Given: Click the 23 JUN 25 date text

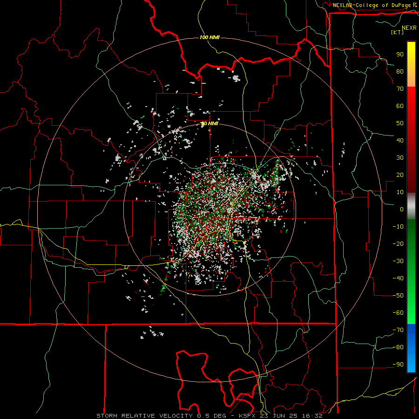Looking at the screenshot, I should click(x=279, y=416).
